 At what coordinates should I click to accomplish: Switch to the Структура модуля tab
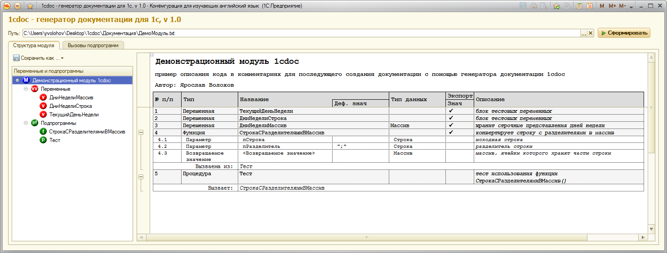pos(34,45)
